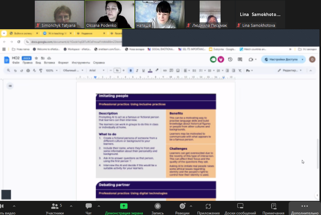Open the Arial font dropdown

(x=97, y=71)
